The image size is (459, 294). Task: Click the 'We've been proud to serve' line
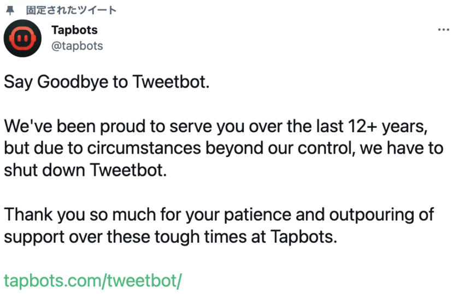pyautogui.click(x=216, y=126)
